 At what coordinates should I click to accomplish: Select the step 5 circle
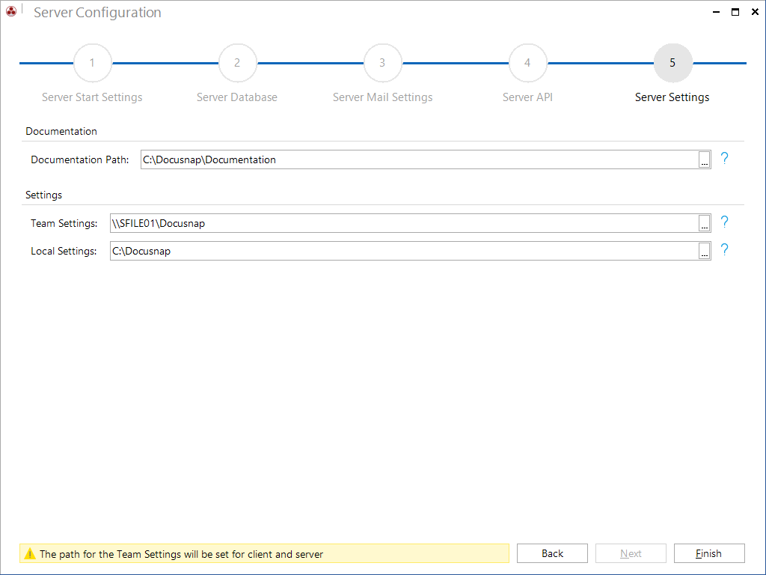672,63
